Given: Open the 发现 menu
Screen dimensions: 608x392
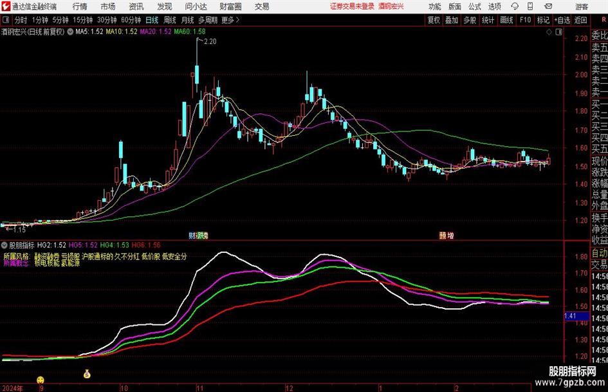Looking at the screenshot, I should tap(165, 6).
